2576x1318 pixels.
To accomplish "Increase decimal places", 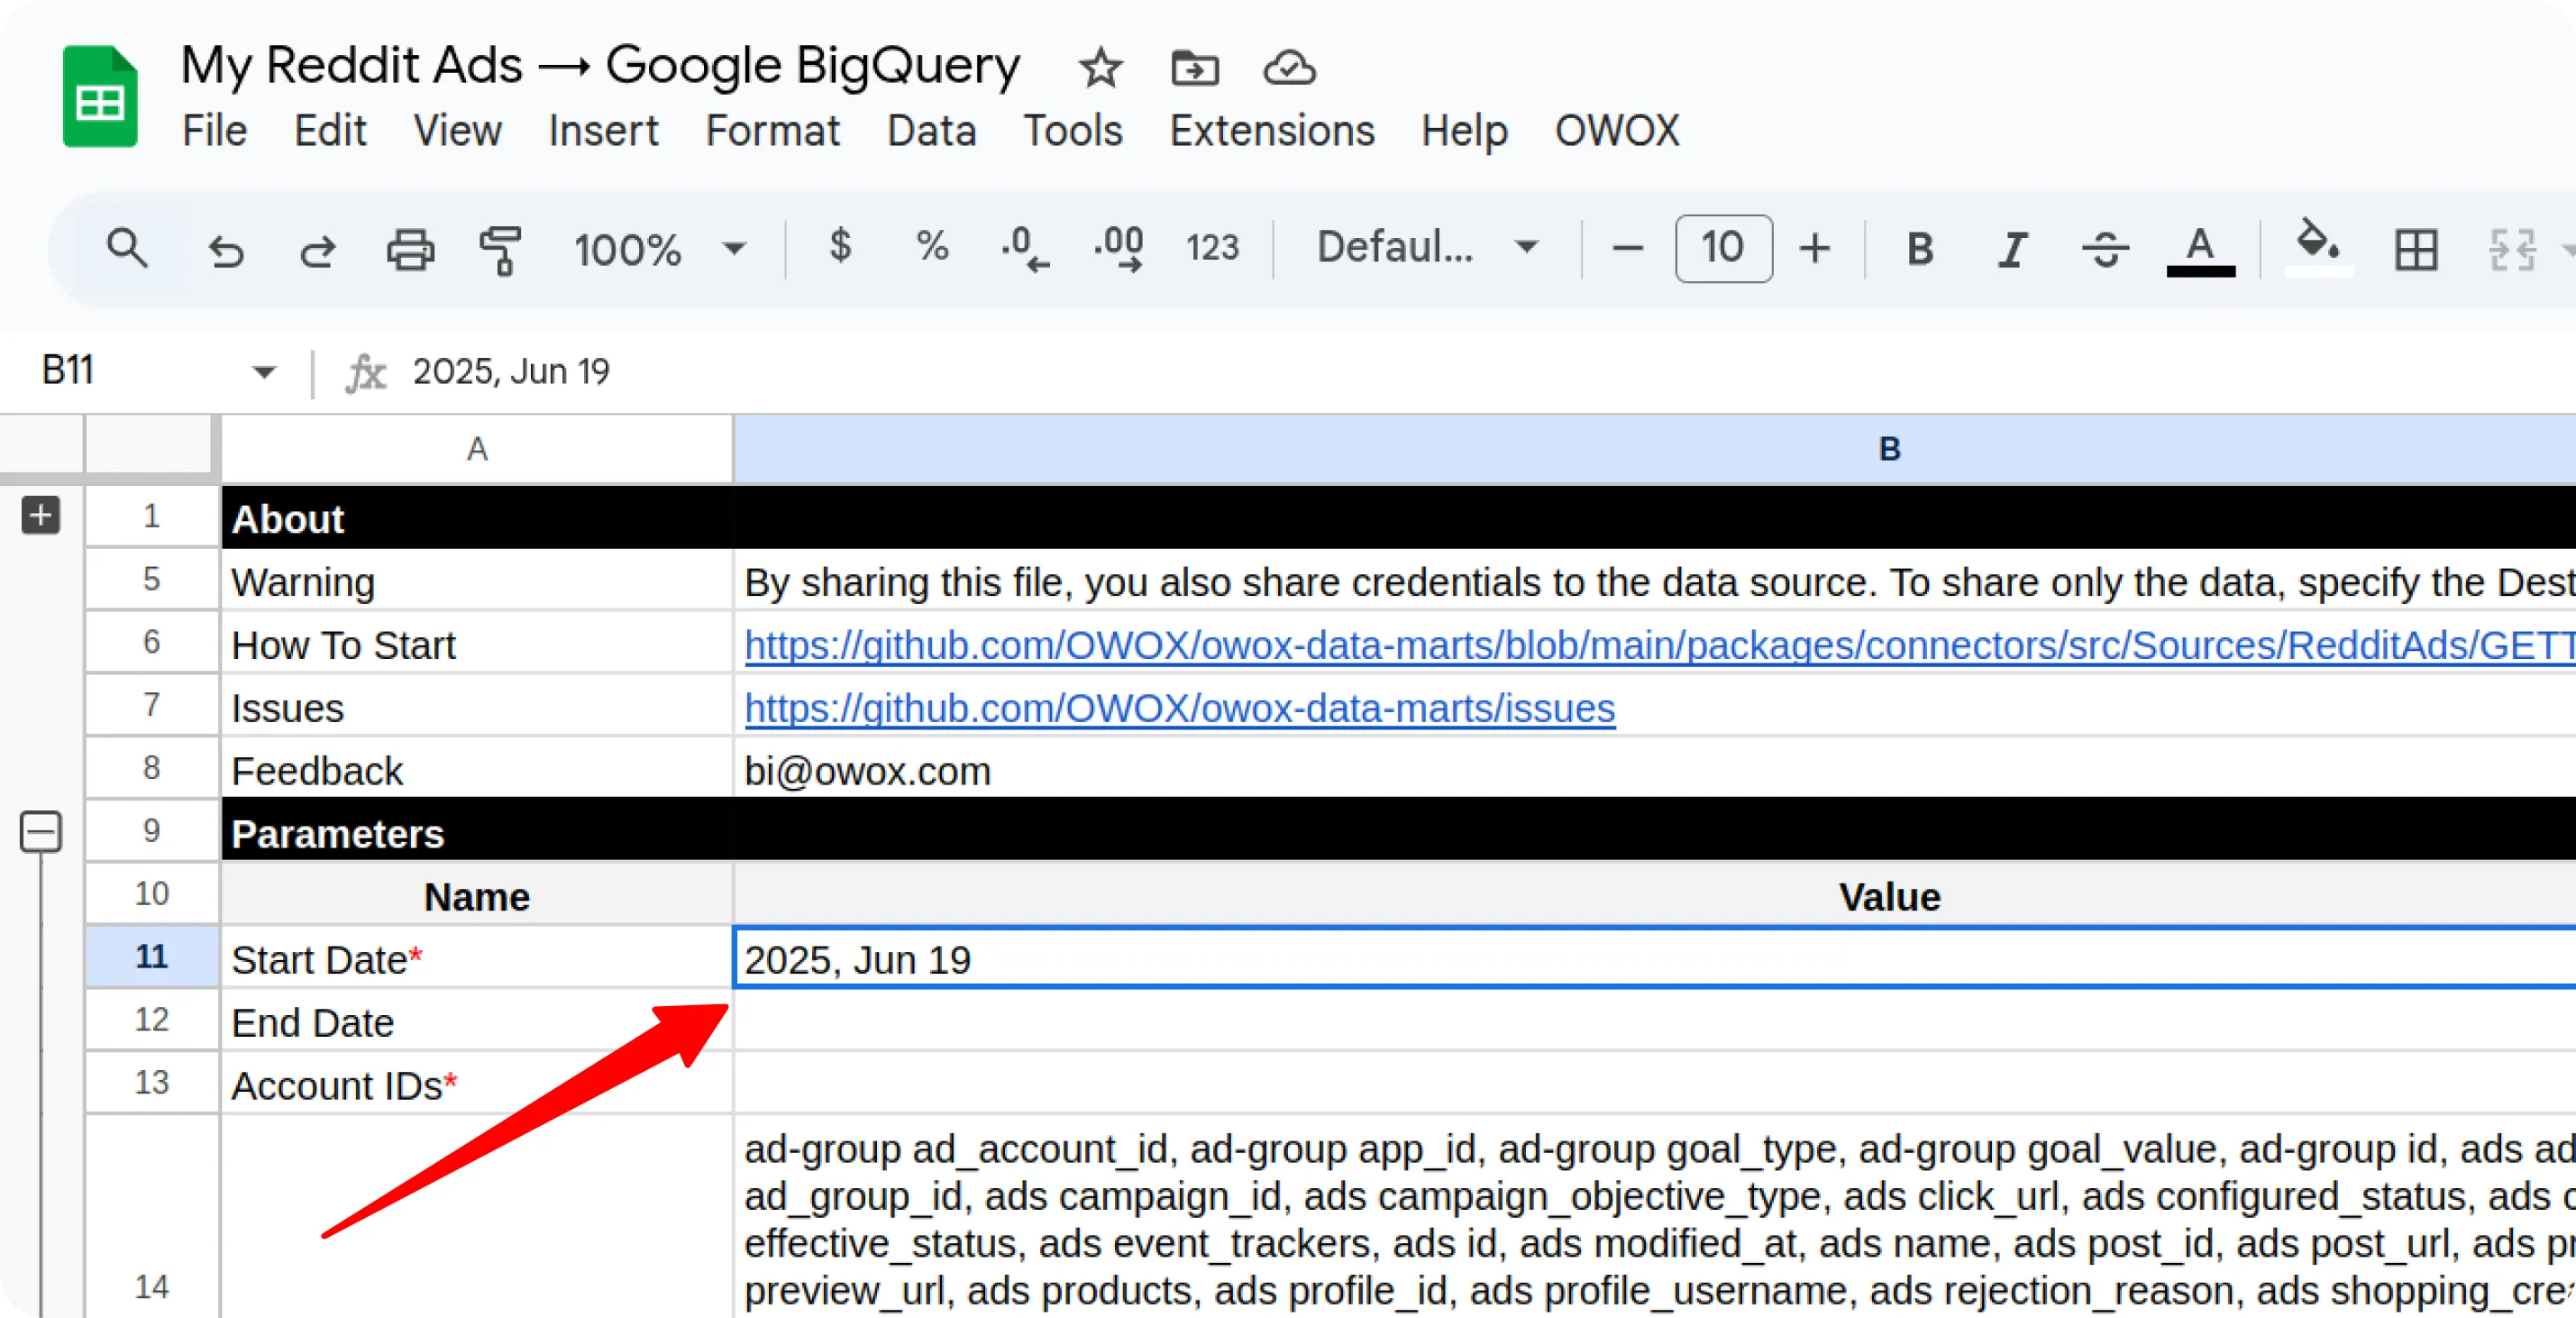I will click(x=1118, y=247).
